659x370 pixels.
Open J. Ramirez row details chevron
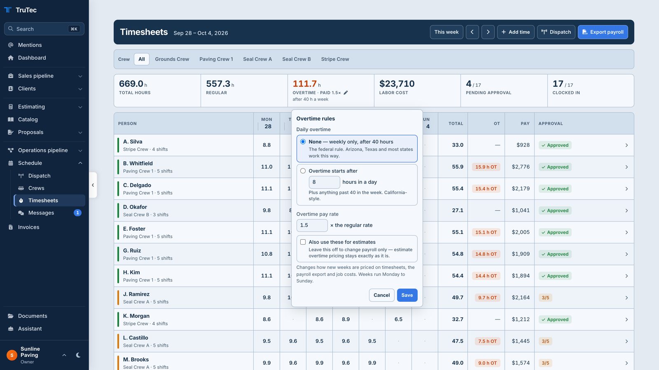626,298
